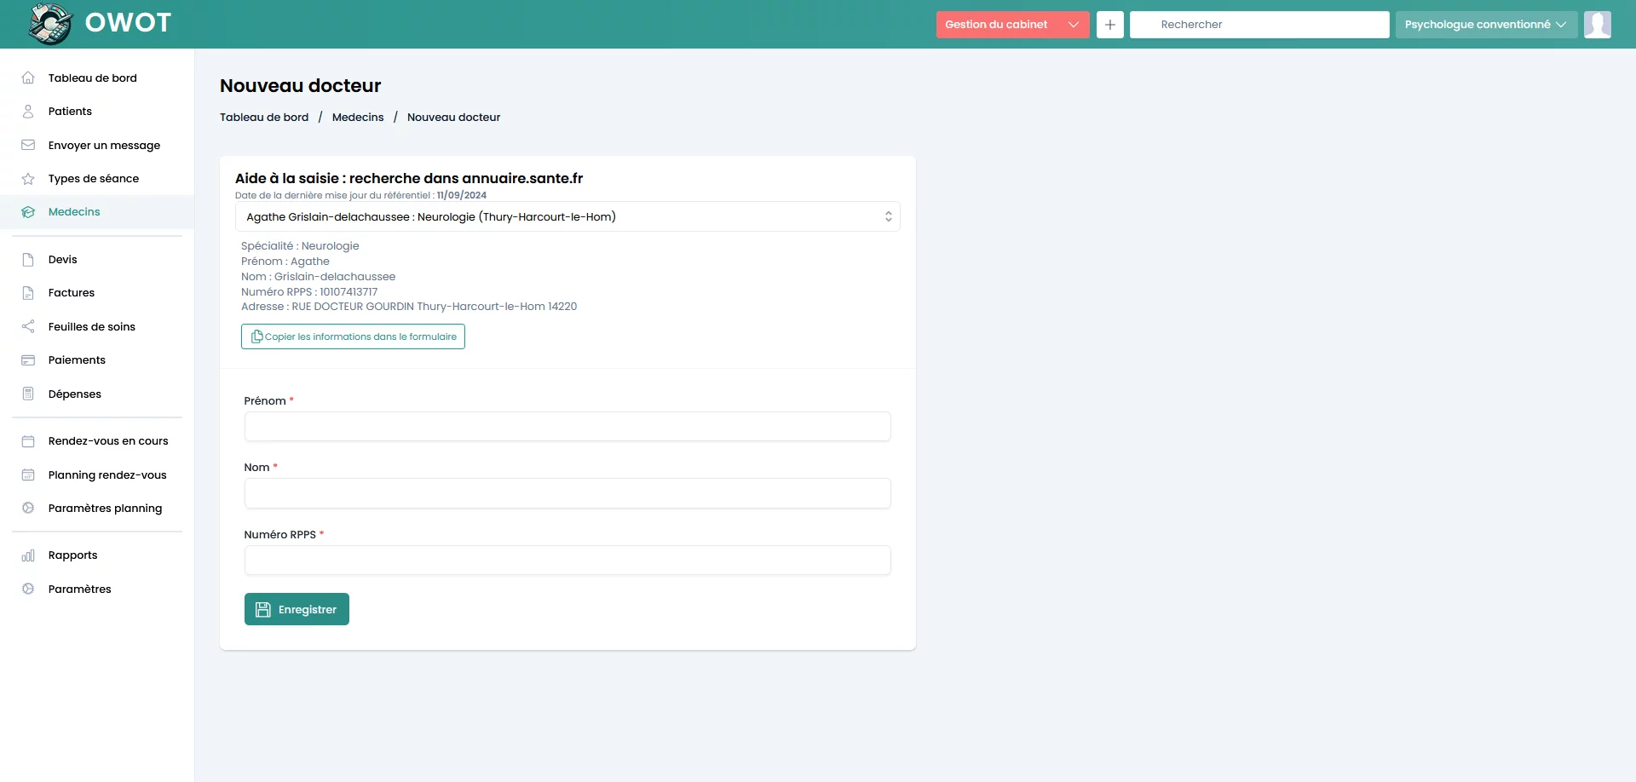The image size is (1636, 782).
Task: Click the OWOT brand name text
Action: point(129,22)
